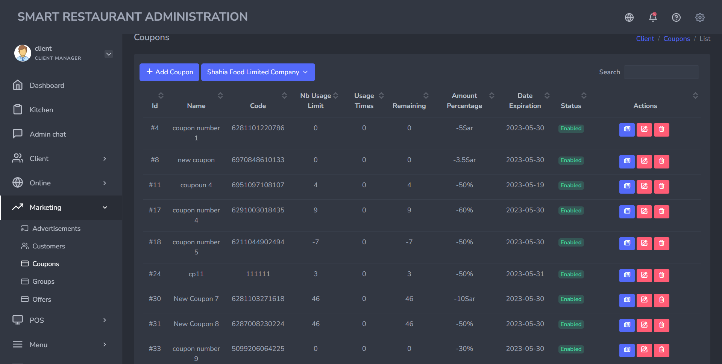Delete coupon cp11
The width and height of the screenshot is (722, 364).
(x=661, y=275)
